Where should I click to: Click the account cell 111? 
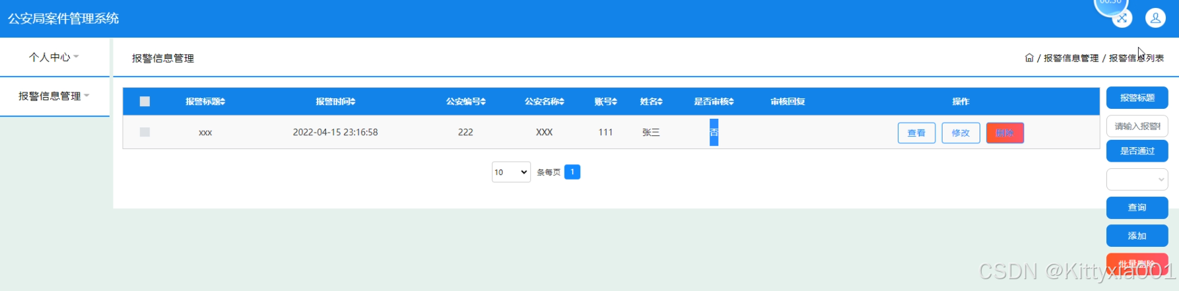605,132
